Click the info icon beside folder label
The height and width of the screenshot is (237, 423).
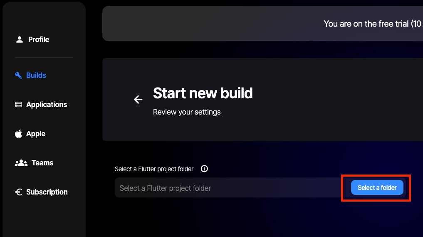[x=204, y=169]
